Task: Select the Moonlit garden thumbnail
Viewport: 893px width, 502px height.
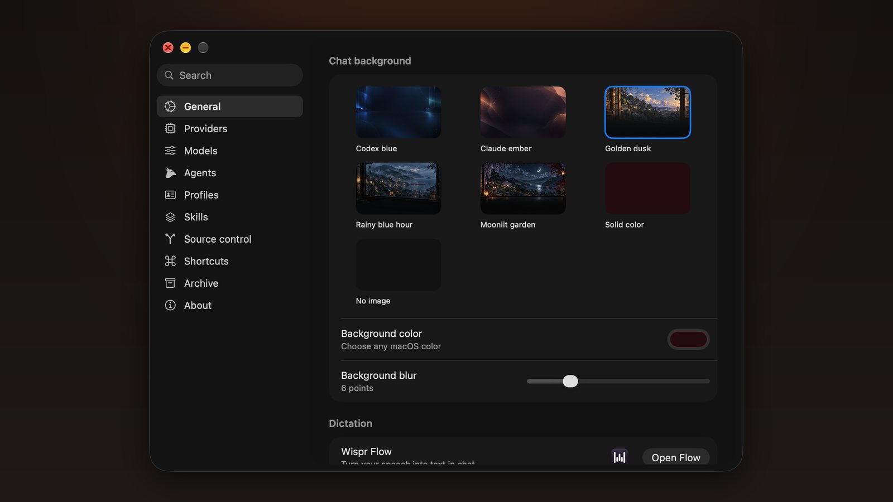Action: click(x=523, y=189)
